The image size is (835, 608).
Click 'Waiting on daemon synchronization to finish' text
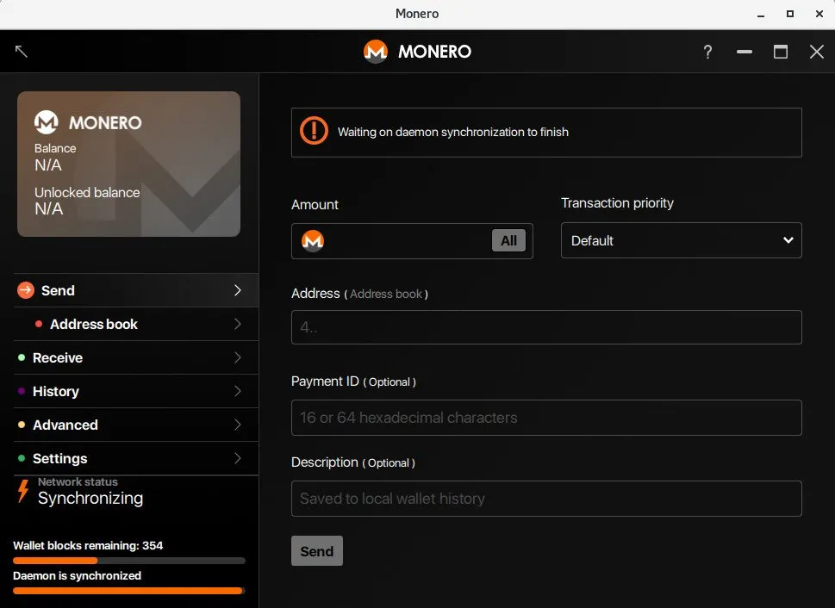pos(453,132)
